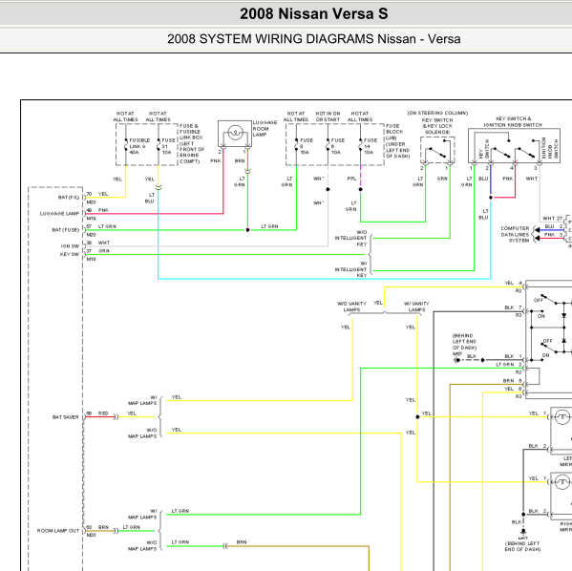
Task: Click 'W/ MAP LAMPS' beside BAT SAVER
Action: (142, 400)
